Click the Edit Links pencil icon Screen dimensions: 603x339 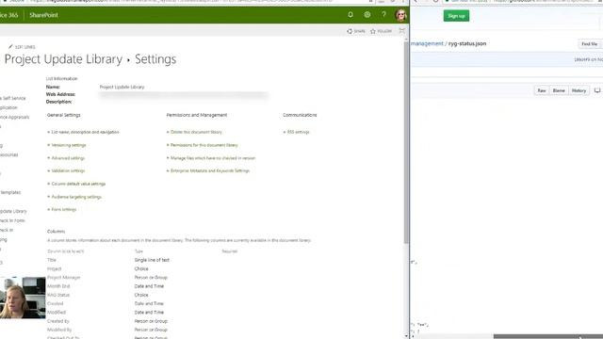point(10,46)
